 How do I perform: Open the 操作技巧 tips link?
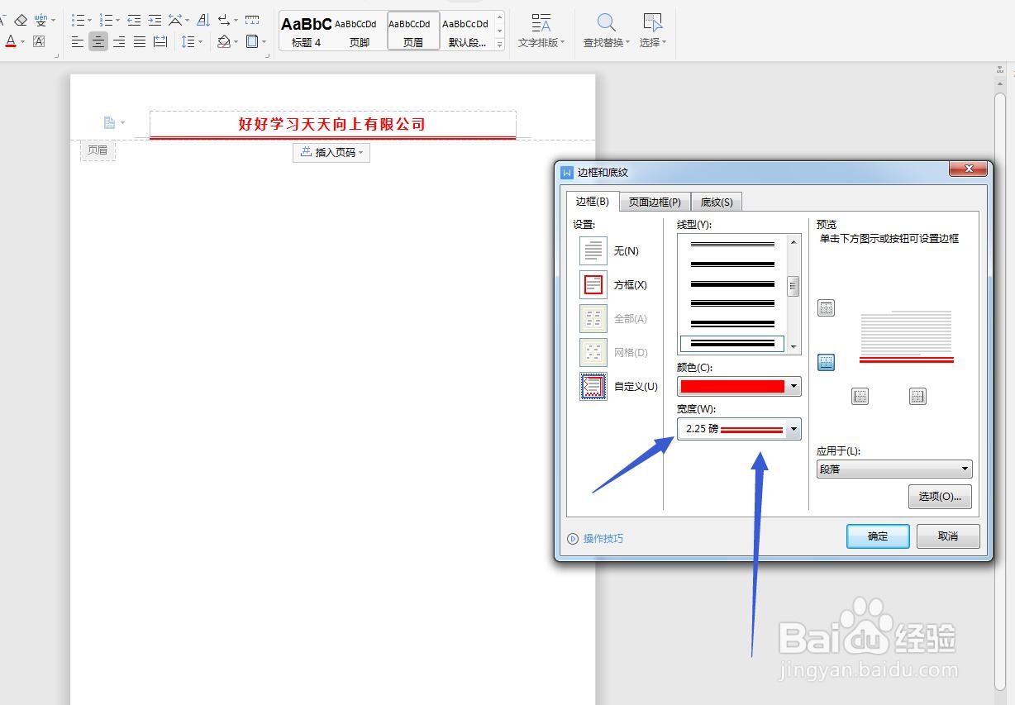[x=603, y=538]
